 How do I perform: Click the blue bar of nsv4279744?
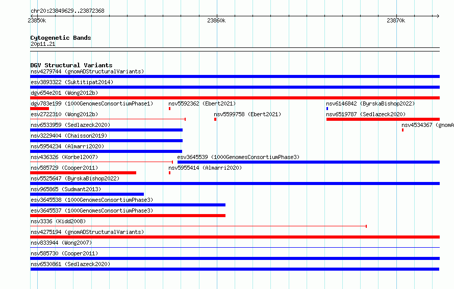(235, 76)
